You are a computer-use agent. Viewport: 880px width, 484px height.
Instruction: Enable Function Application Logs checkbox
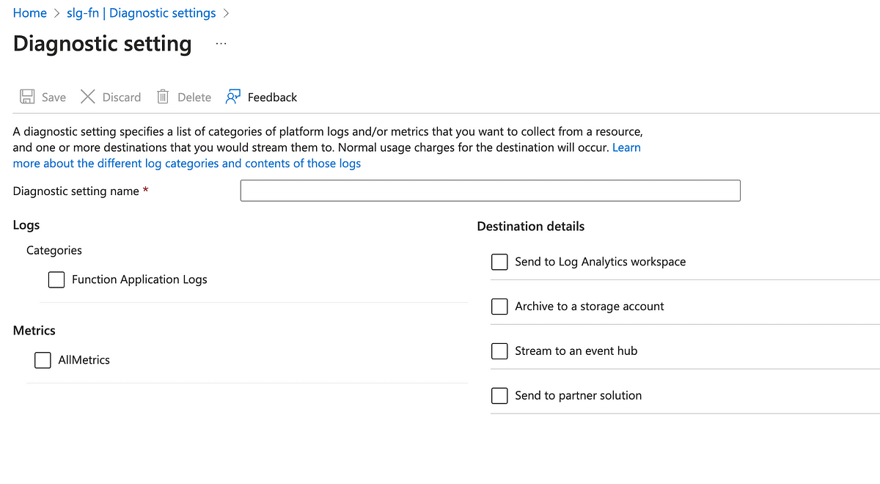pyautogui.click(x=56, y=279)
